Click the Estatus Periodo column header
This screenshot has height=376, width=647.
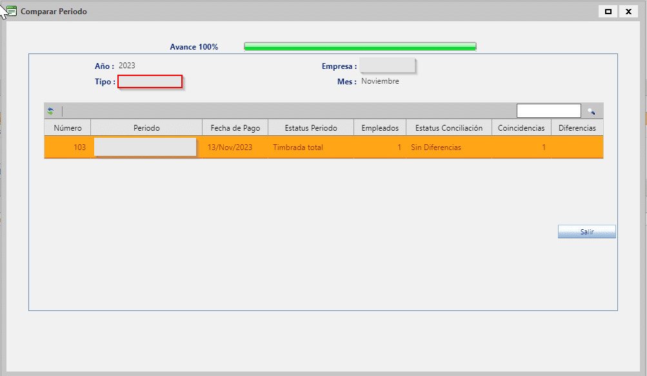coord(311,128)
